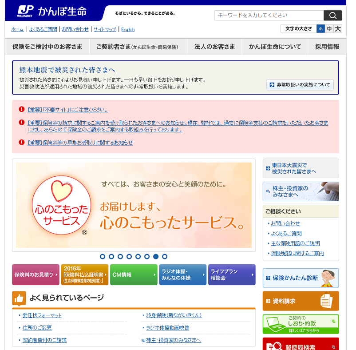Click arrow icon in 非常取扱い button
Viewport: 356px width, 350px height.
tap(272, 85)
